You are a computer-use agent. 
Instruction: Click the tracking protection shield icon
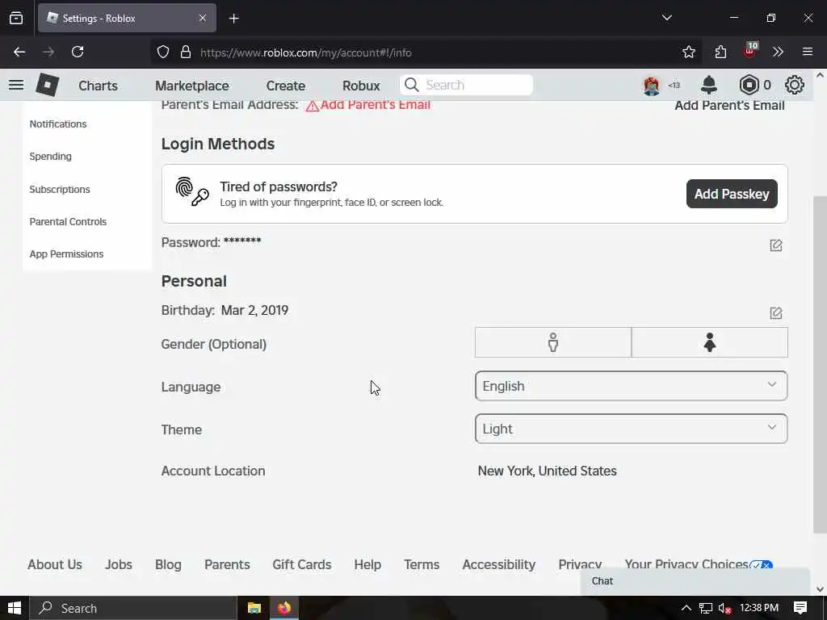click(x=163, y=52)
